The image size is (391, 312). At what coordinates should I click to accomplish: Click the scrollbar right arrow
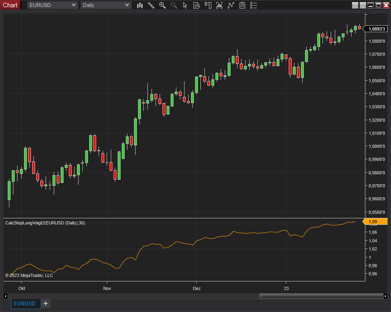[x=386, y=296]
